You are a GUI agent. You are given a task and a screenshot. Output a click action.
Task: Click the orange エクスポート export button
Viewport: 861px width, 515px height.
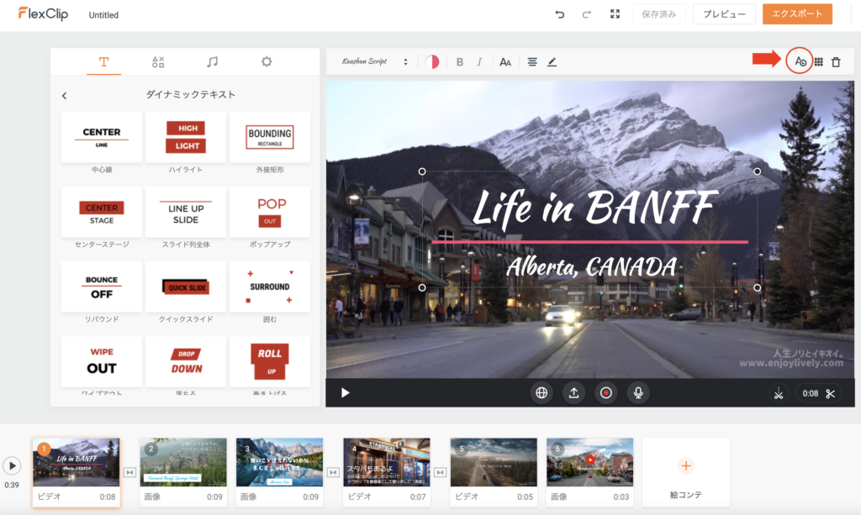click(x=797, y=14)
